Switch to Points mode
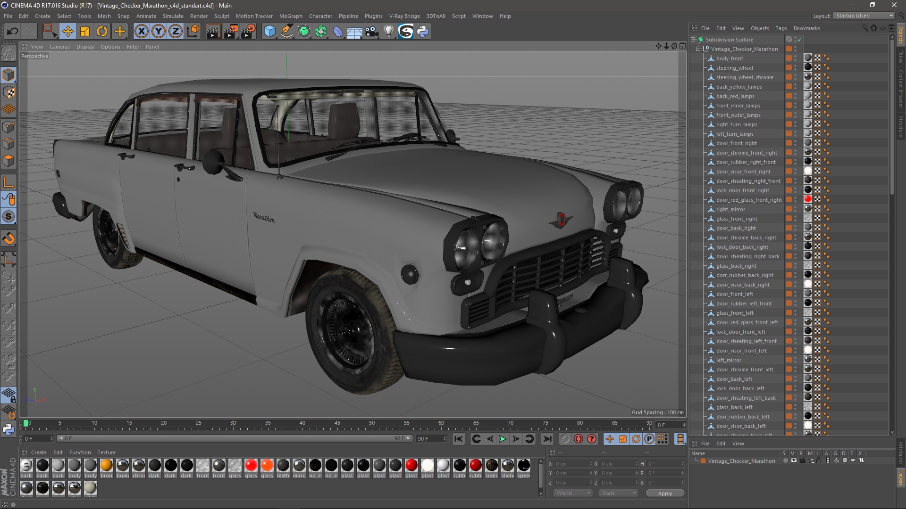 (8, 126)
